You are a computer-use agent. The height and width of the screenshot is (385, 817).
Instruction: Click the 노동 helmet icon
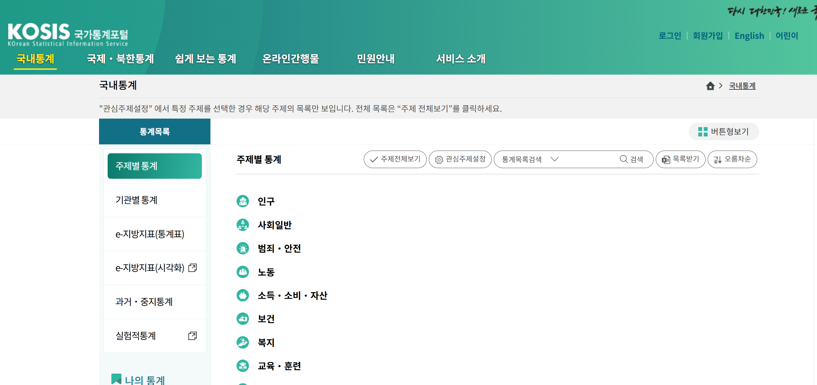tap(243, 272)
